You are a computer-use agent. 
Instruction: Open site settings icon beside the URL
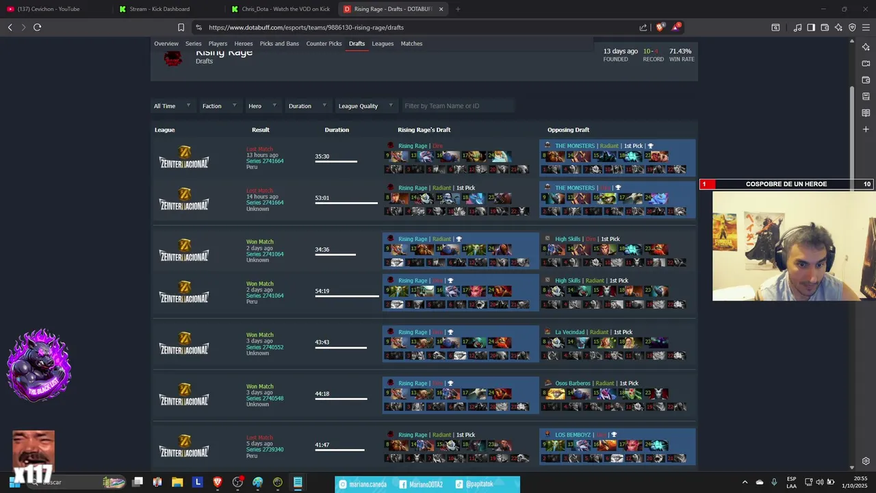[x=198, y=27]
